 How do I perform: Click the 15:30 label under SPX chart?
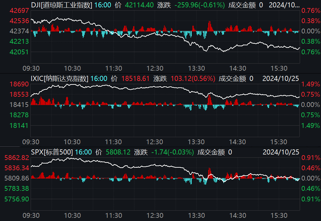(279, 215)
